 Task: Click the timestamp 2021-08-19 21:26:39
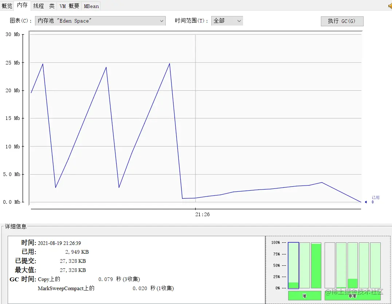(59, 243)
